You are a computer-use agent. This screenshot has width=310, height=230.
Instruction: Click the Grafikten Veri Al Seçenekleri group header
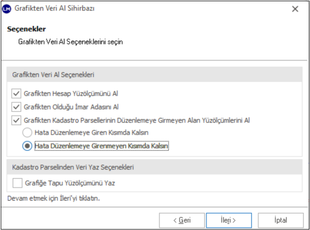pos(53,75)
